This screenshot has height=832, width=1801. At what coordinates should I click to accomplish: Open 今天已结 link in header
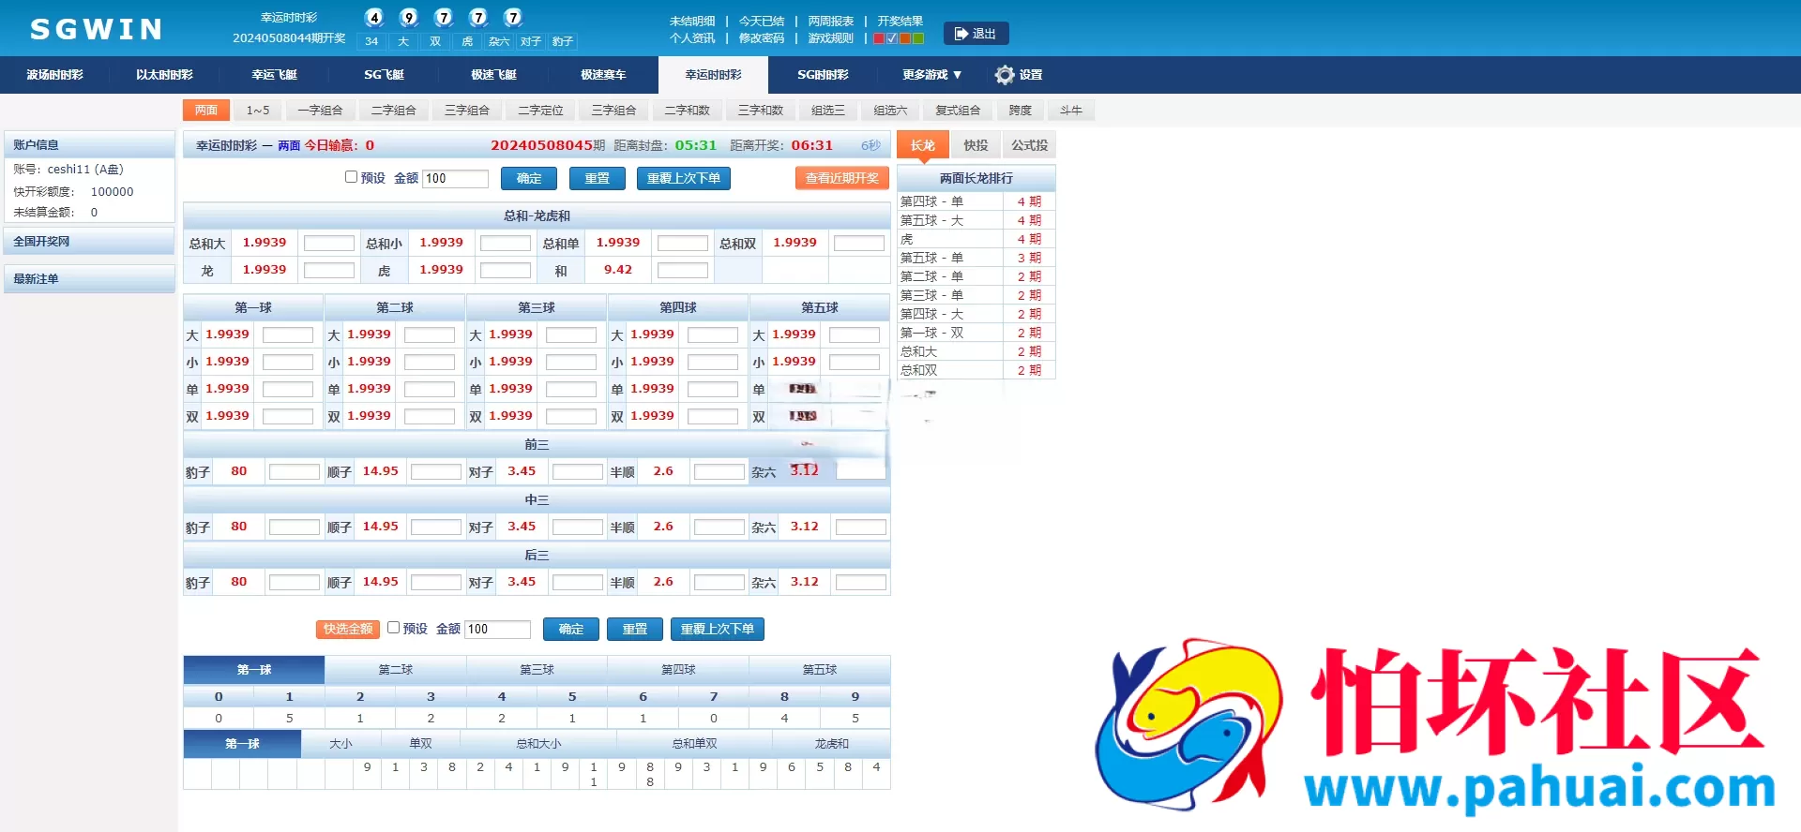(x=762, y=21)
